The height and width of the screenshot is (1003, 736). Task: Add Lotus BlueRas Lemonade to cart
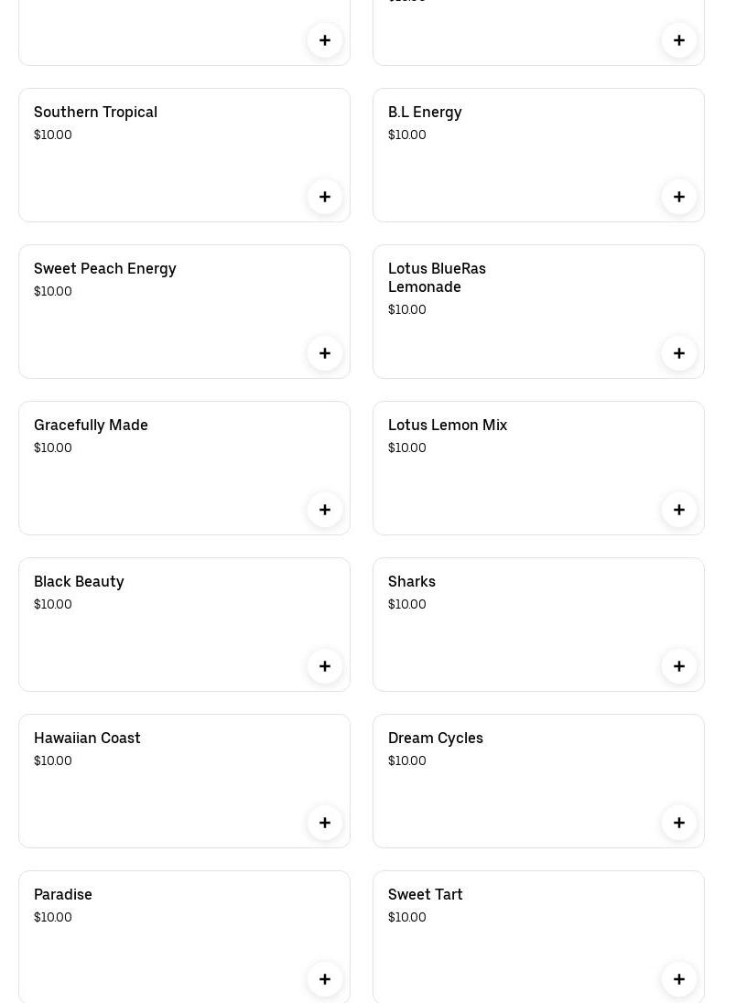point(679,353)
